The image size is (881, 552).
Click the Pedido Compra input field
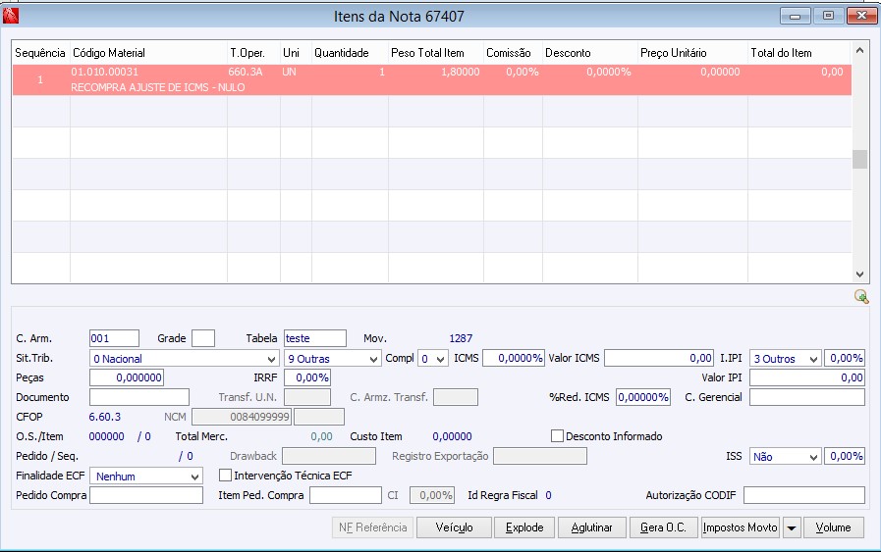point(146,495)
